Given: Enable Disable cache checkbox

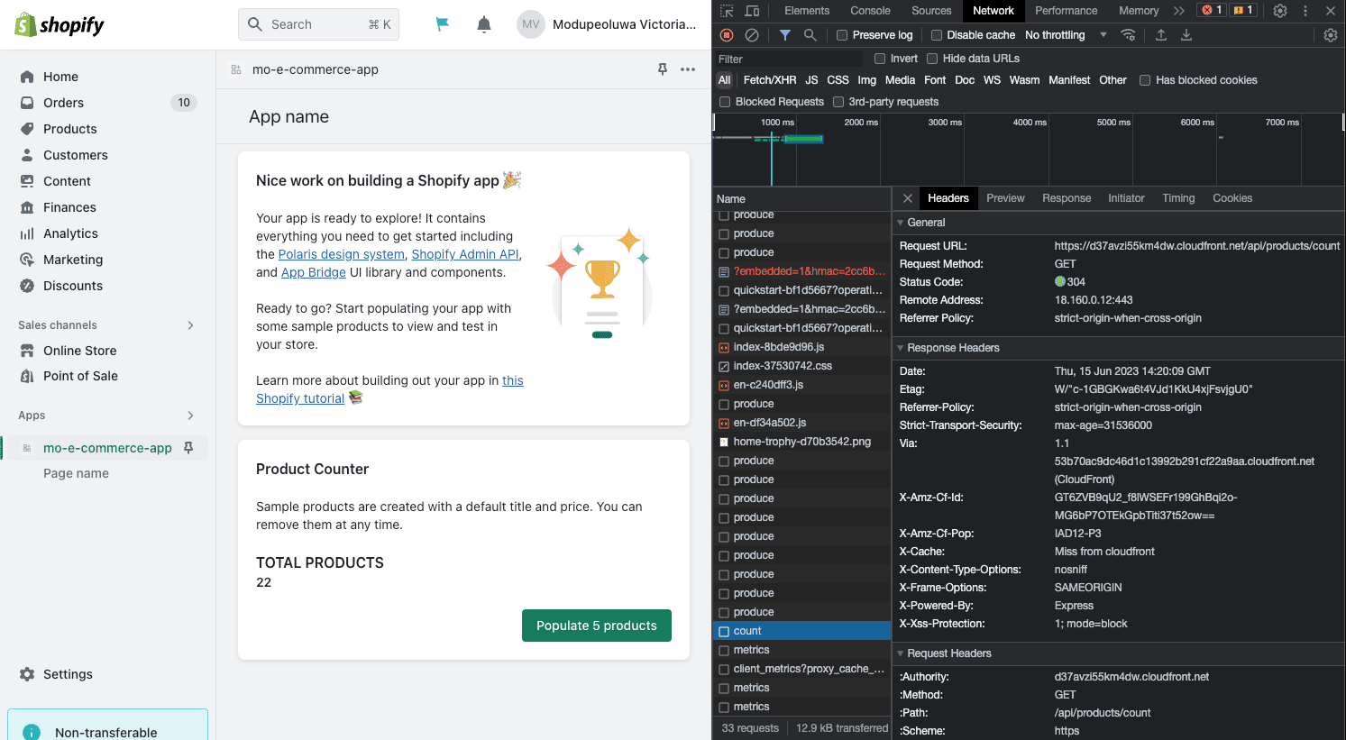Looking at the screenshot, I should point(937,35).
